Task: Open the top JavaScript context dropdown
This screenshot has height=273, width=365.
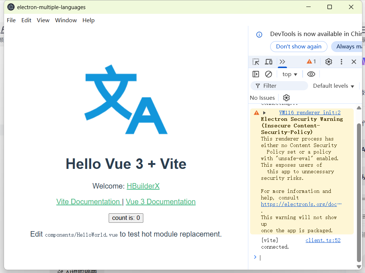Action: pyautogui.click(x=290, y=74)
